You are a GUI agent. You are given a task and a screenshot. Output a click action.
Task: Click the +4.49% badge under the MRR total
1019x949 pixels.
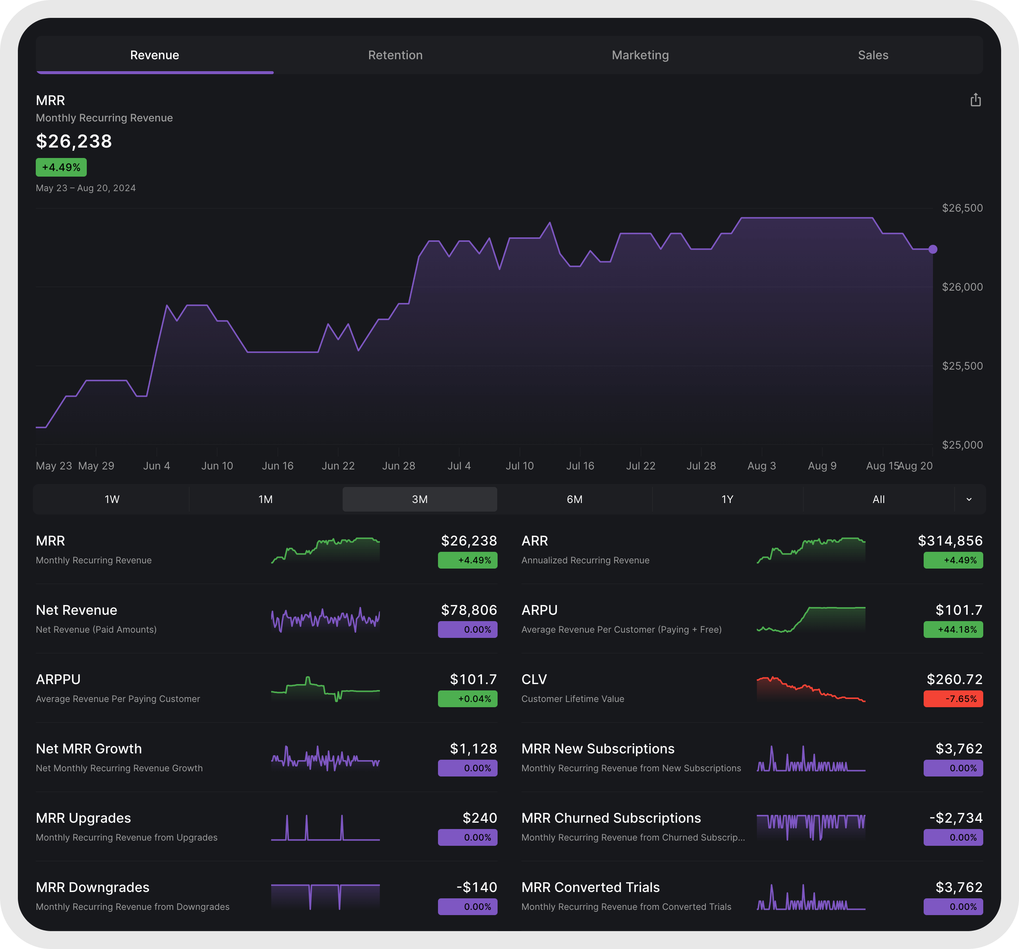(61, 167)
